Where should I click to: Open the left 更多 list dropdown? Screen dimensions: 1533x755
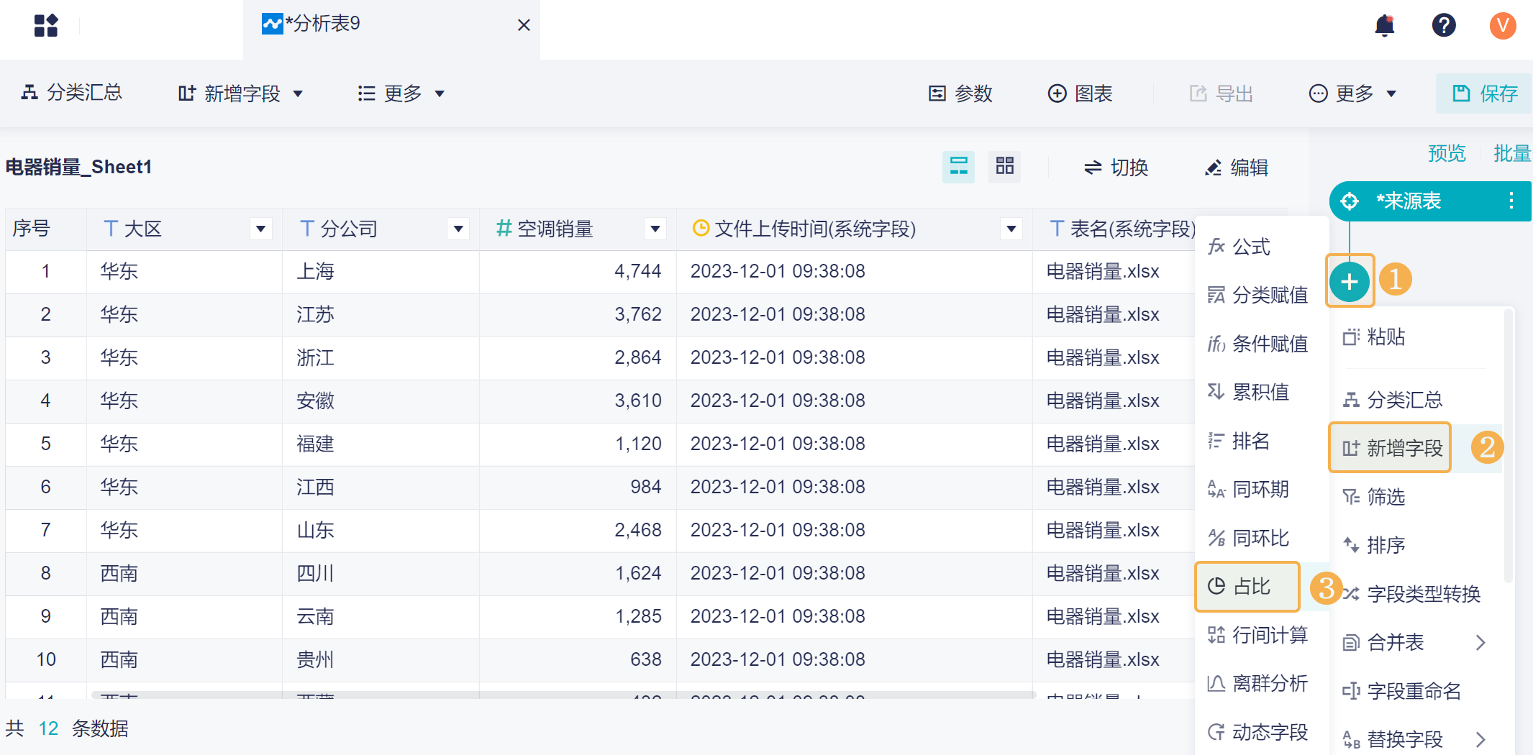pyautogui.click(x=401, y=93)
